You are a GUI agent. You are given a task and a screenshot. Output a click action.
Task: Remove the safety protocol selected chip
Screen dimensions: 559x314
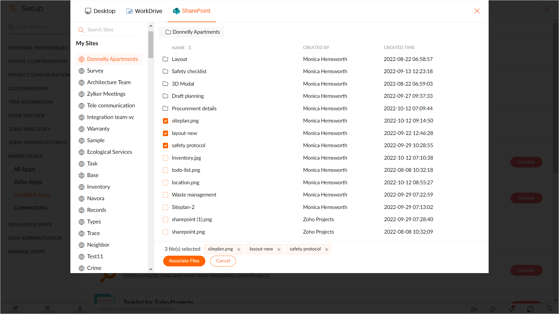tap(326, 249)
